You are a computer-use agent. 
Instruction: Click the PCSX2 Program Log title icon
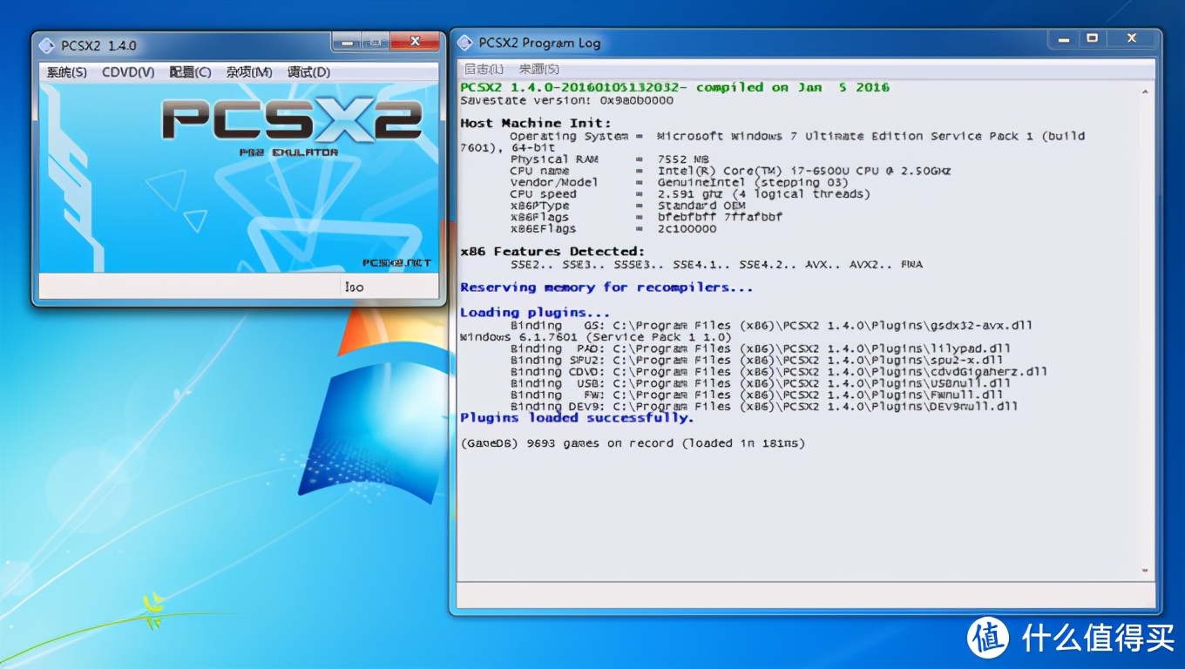[465, 43]
